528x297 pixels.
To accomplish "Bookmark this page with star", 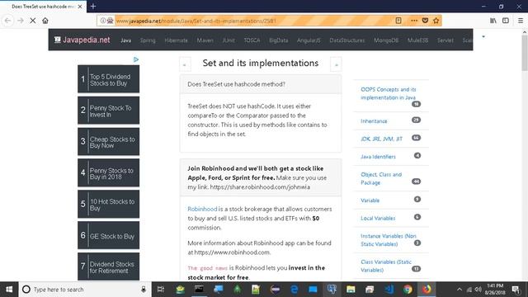I will pos(436,21).
